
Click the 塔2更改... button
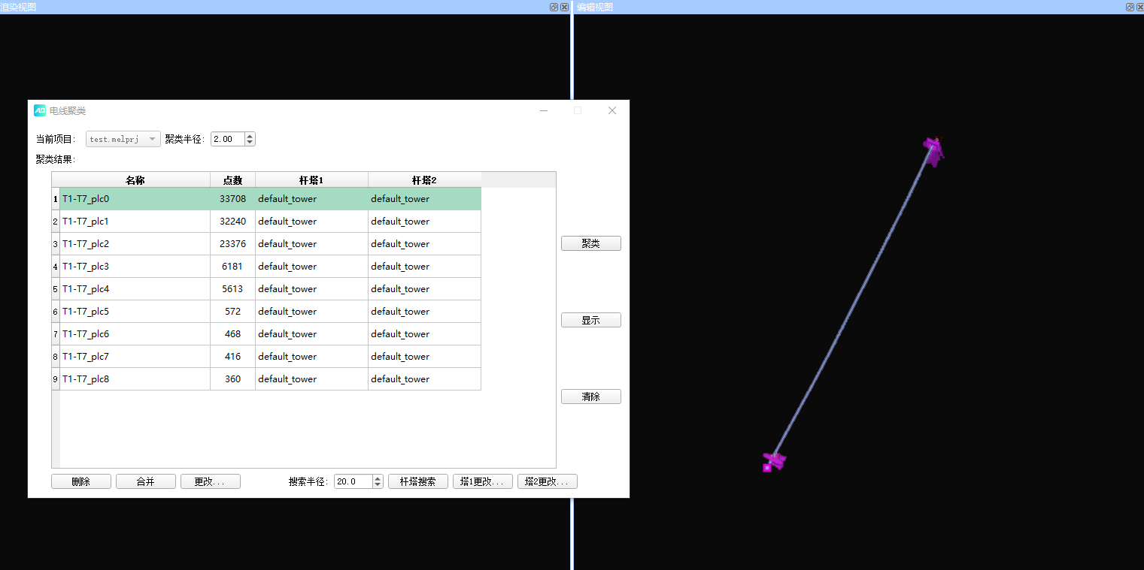[x=548, y=481]
